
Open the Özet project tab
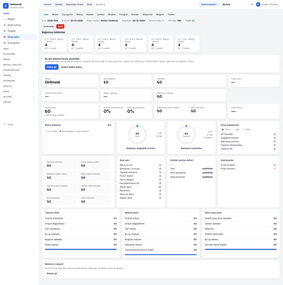click(46, 15)
